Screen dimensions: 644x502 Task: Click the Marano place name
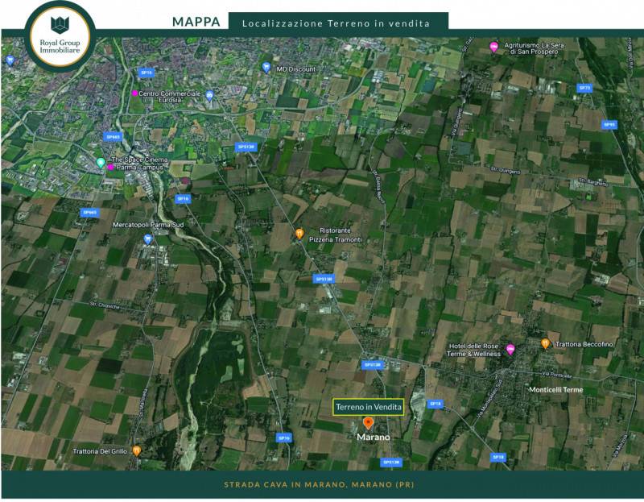374,437
